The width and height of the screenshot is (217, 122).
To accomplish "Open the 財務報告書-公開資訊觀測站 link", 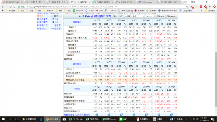I will pyautogui.click(x=77, y=115).
